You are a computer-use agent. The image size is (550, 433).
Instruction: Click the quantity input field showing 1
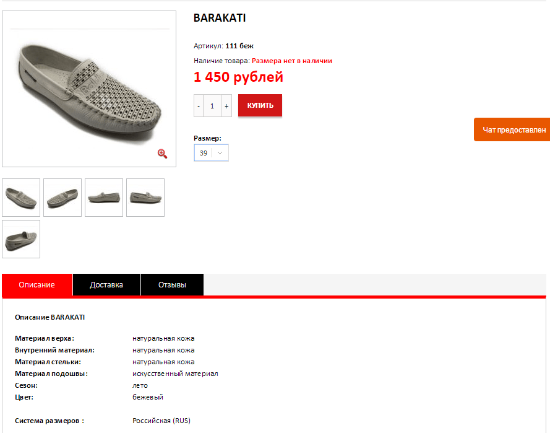pyautogui.click(x=212, y=106)
